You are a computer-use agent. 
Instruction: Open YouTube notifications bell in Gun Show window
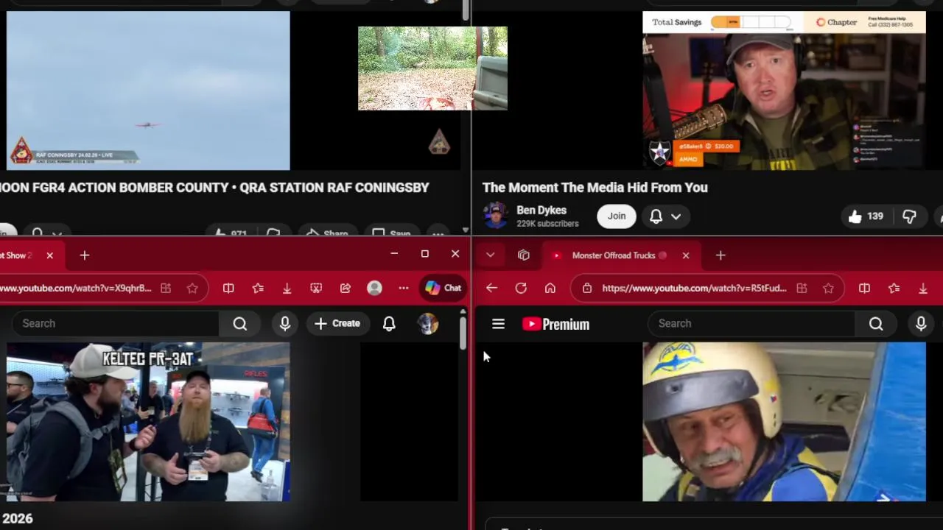(389, 323)
